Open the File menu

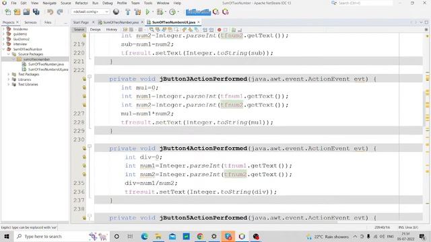[x=13, y=3]
